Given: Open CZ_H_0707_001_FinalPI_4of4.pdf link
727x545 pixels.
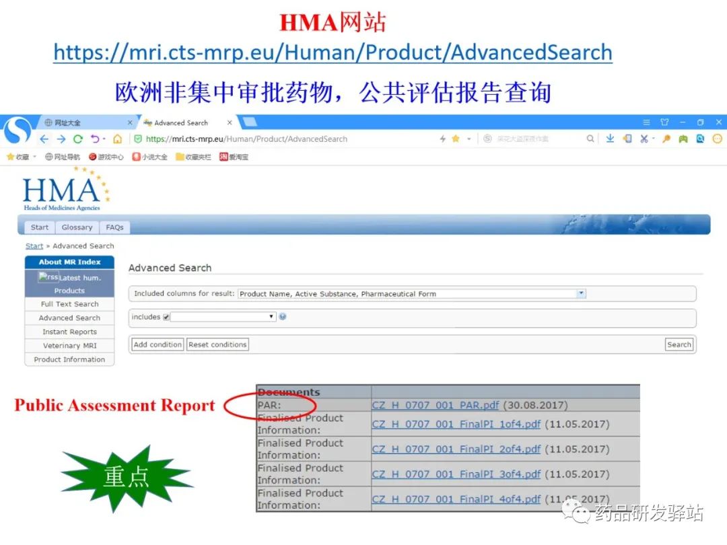Looking at the screenshot, I should [x=456, y=499].
